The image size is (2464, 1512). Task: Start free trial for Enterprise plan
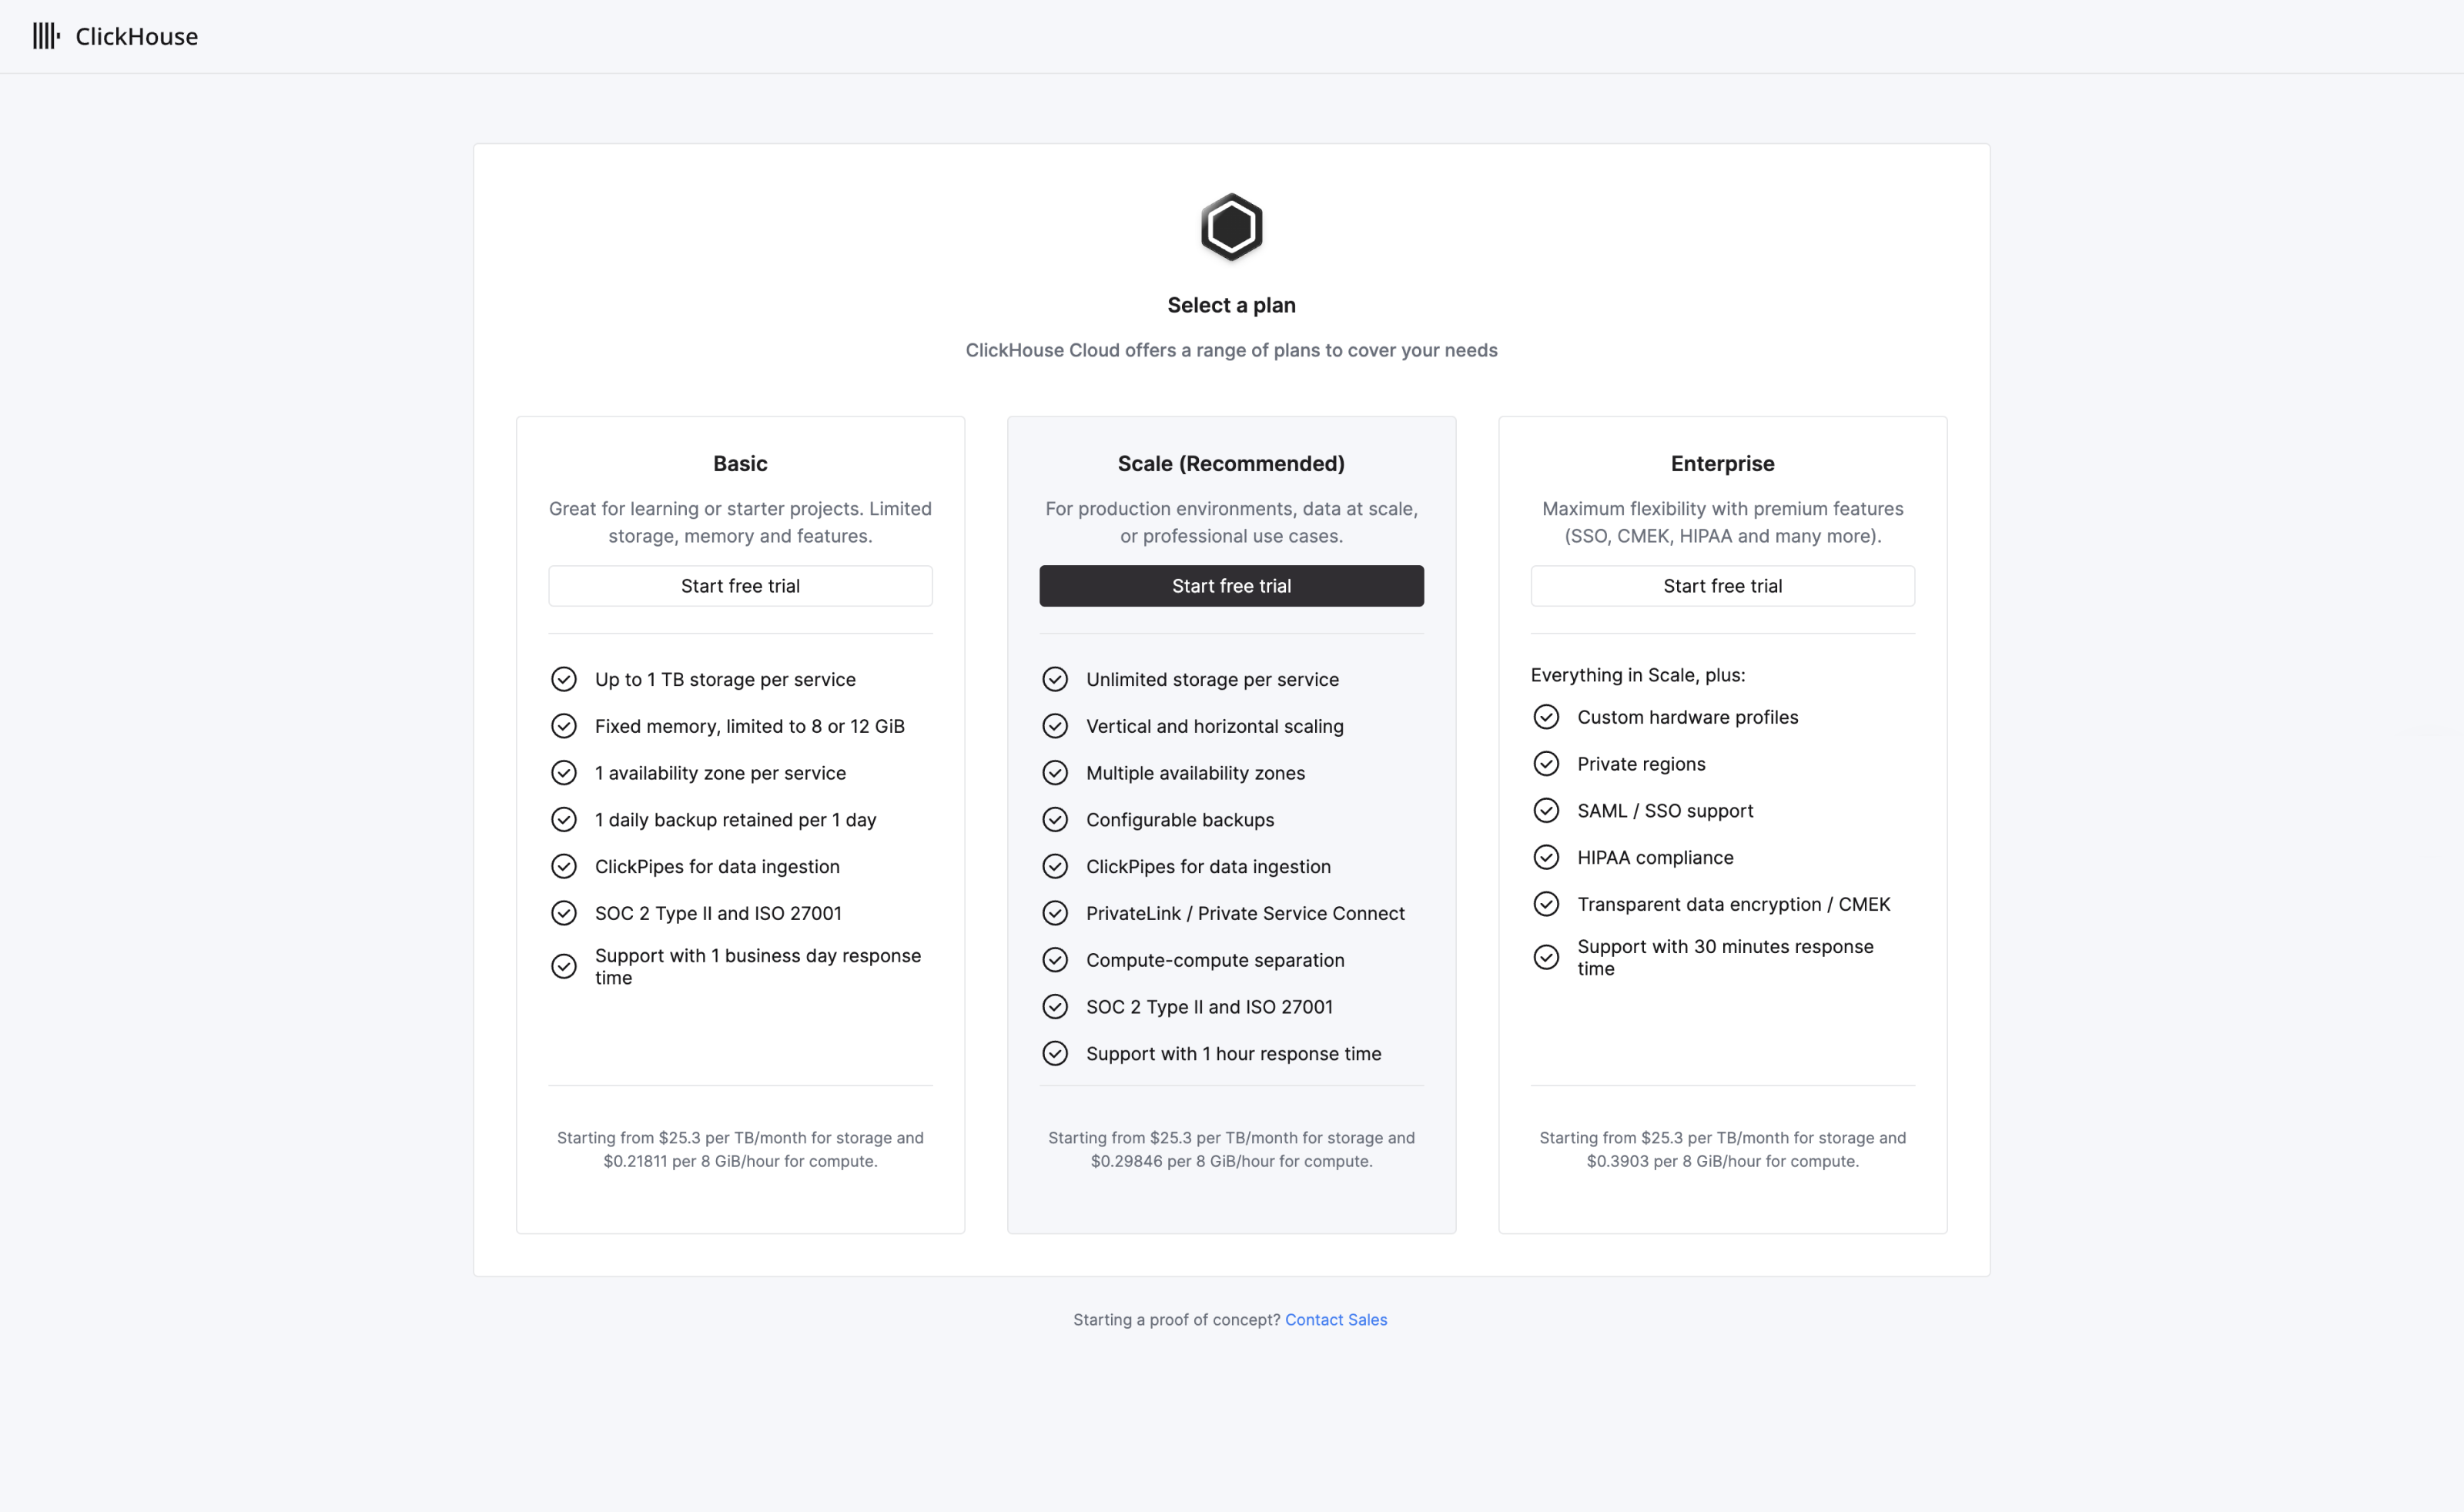tap(1722, 586)
